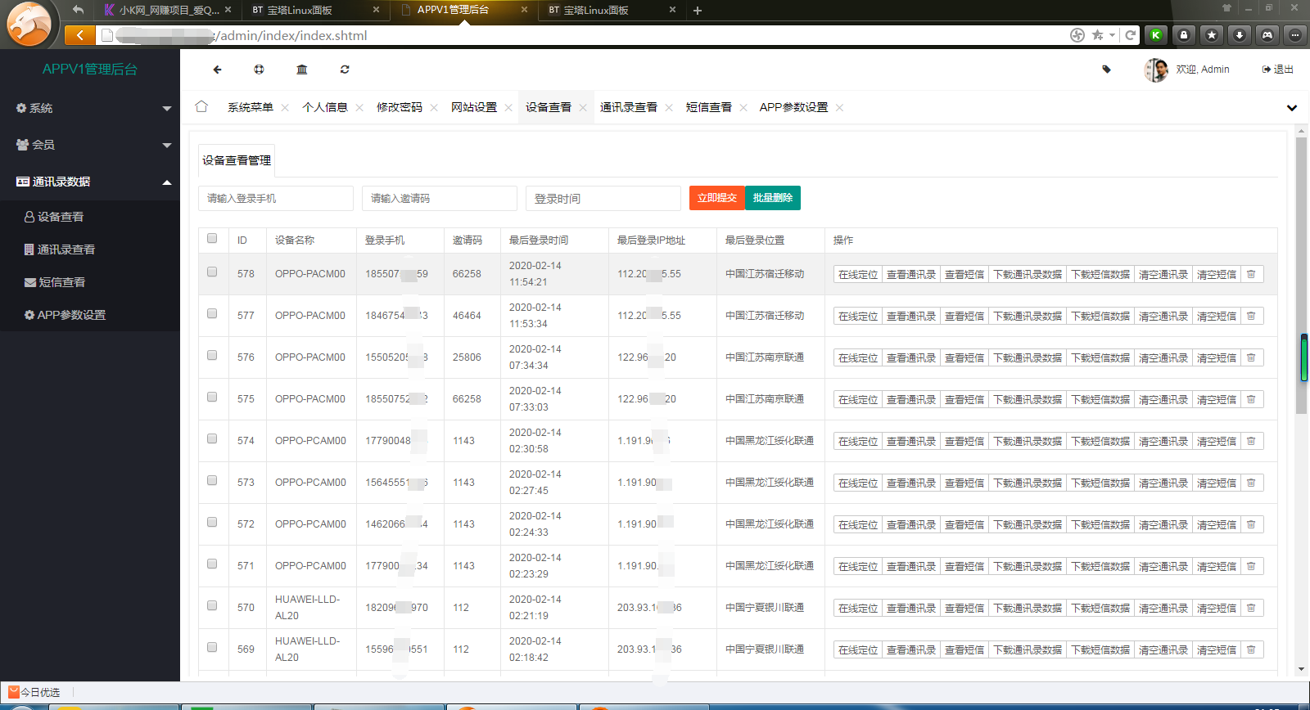
Task: Check the checkbox for row ID 577
Action: pyautogui.click(x=212, y=314)
